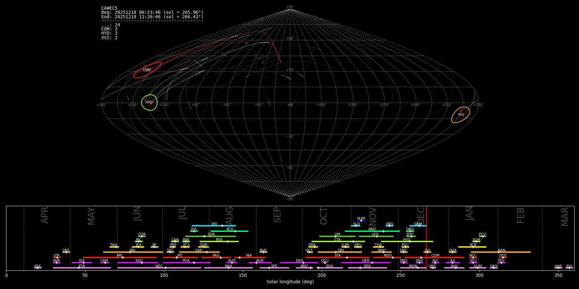Screen dimensions: 579x289
Task: Click the NZC shower bar in timeline
Action: tap(159, 268)
